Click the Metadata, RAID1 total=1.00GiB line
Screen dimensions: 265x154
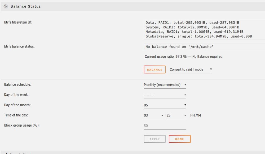click(x=194, y=32)
